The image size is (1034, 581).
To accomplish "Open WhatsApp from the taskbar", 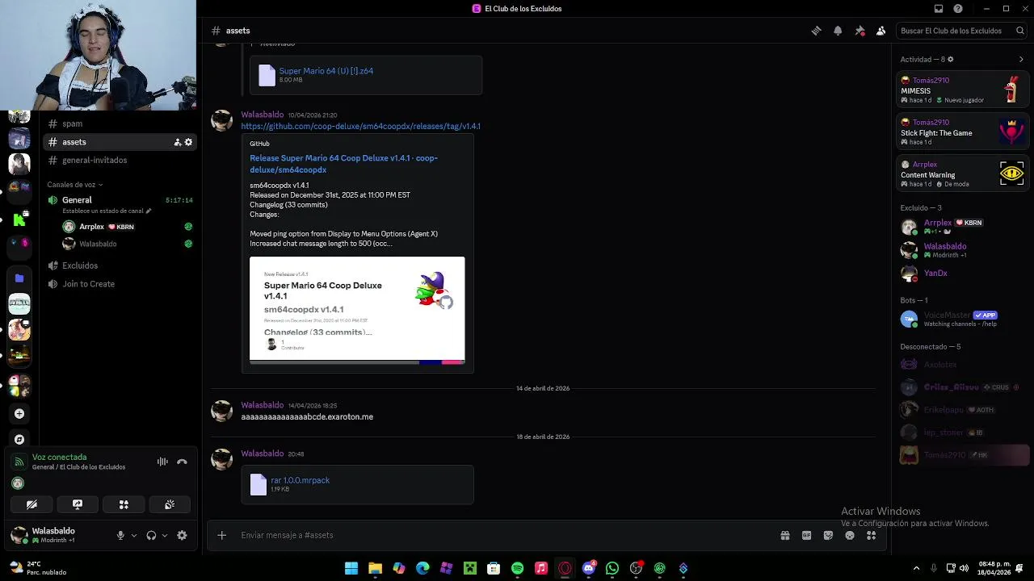I will 612,568.
